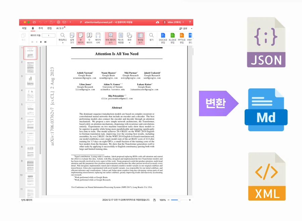Open the 확대/축소 zoom dropdown arrow
The image size is (302, 221).
pyautogui.click(x=62, y=42)
